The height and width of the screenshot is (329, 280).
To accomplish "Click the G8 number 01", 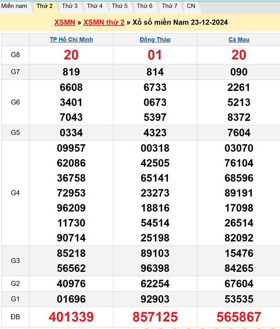I will (155, 55).
